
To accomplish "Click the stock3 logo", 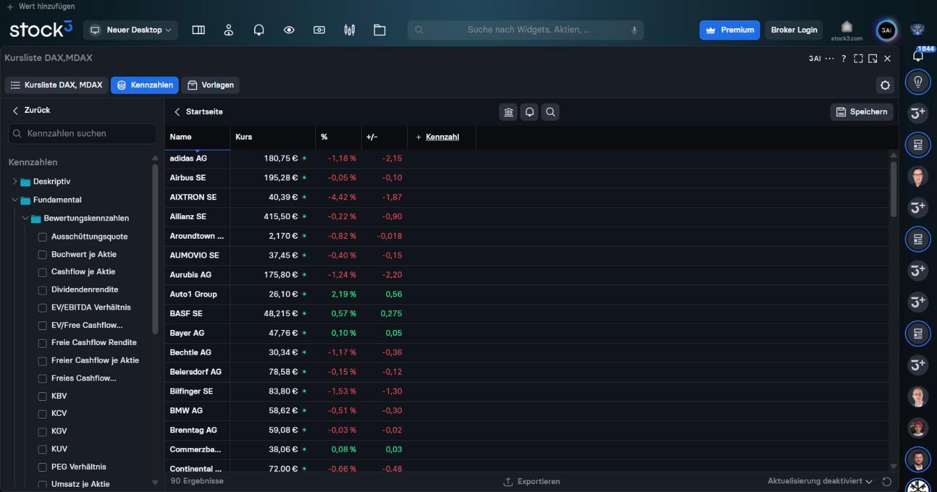I will click(x=41, y=30).
